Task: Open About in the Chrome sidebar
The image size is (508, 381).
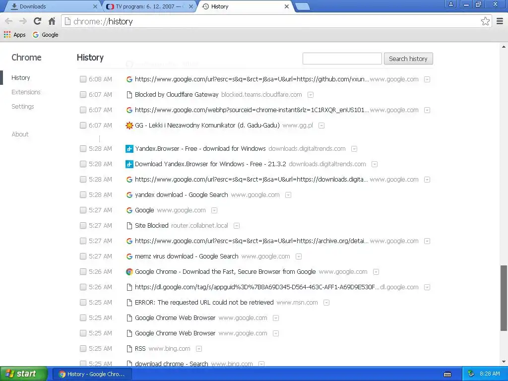Action: pos(20,134)
